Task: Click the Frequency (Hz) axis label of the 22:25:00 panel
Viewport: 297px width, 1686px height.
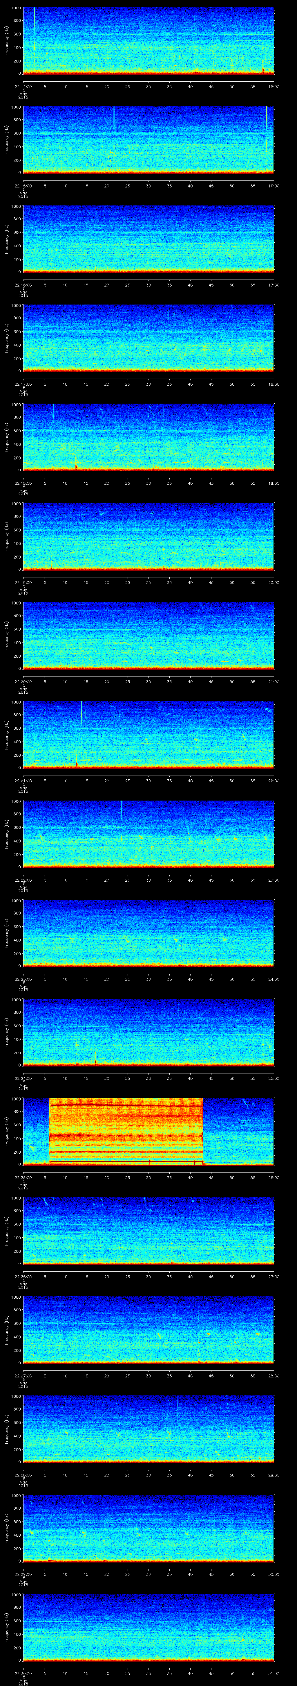Action: click(x=7, y=1132)
